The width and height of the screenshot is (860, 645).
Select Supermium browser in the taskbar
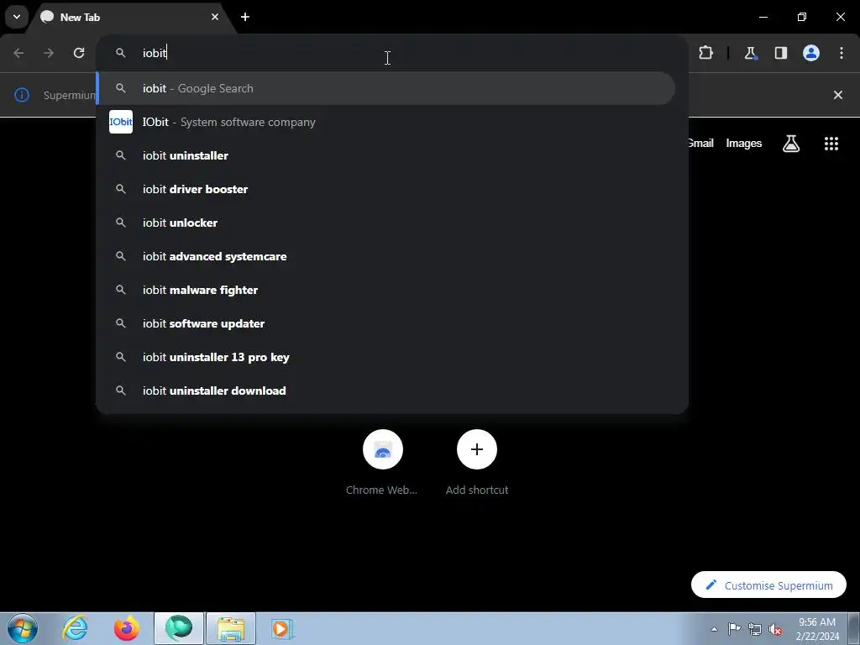(179, 628)
